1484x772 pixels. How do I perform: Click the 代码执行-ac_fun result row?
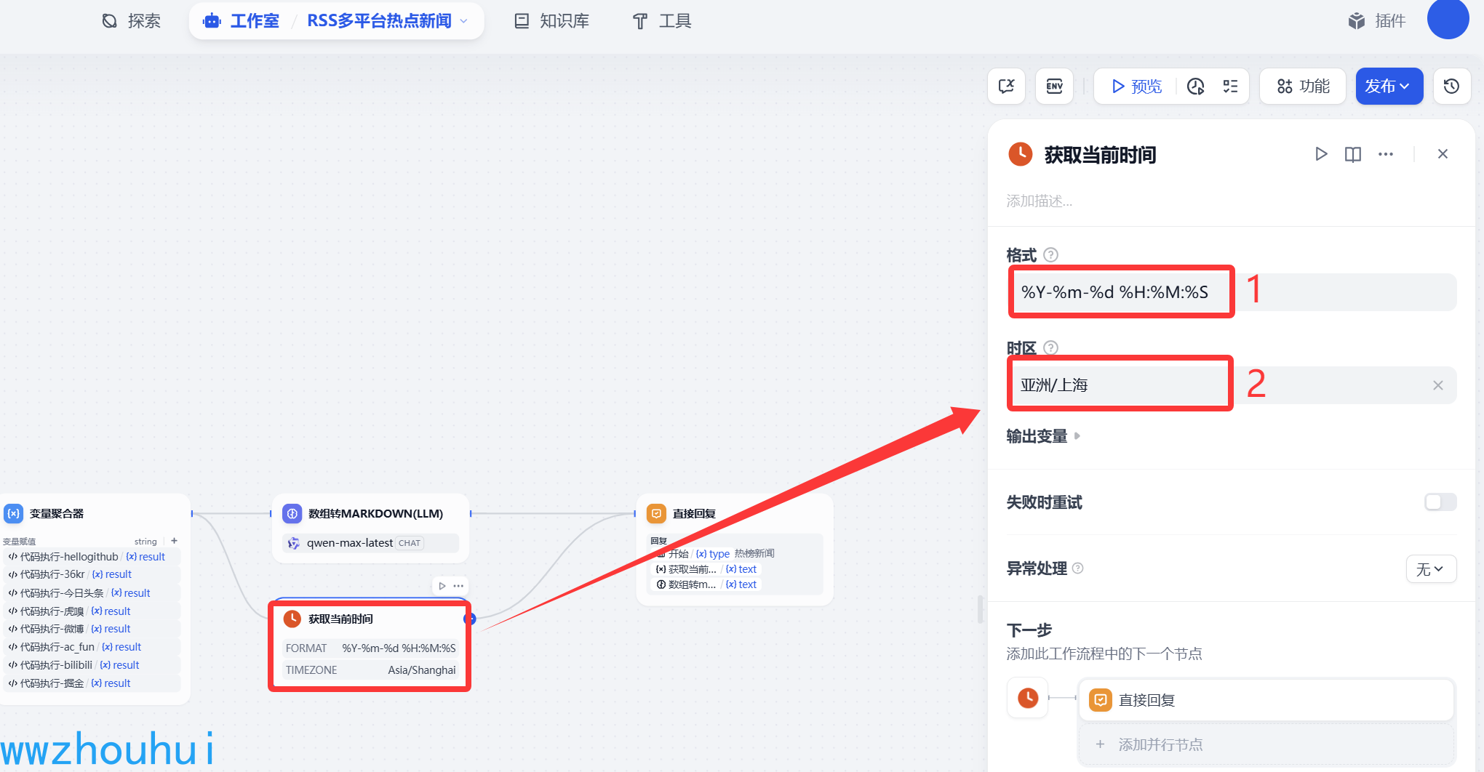(x=92, y=647)
